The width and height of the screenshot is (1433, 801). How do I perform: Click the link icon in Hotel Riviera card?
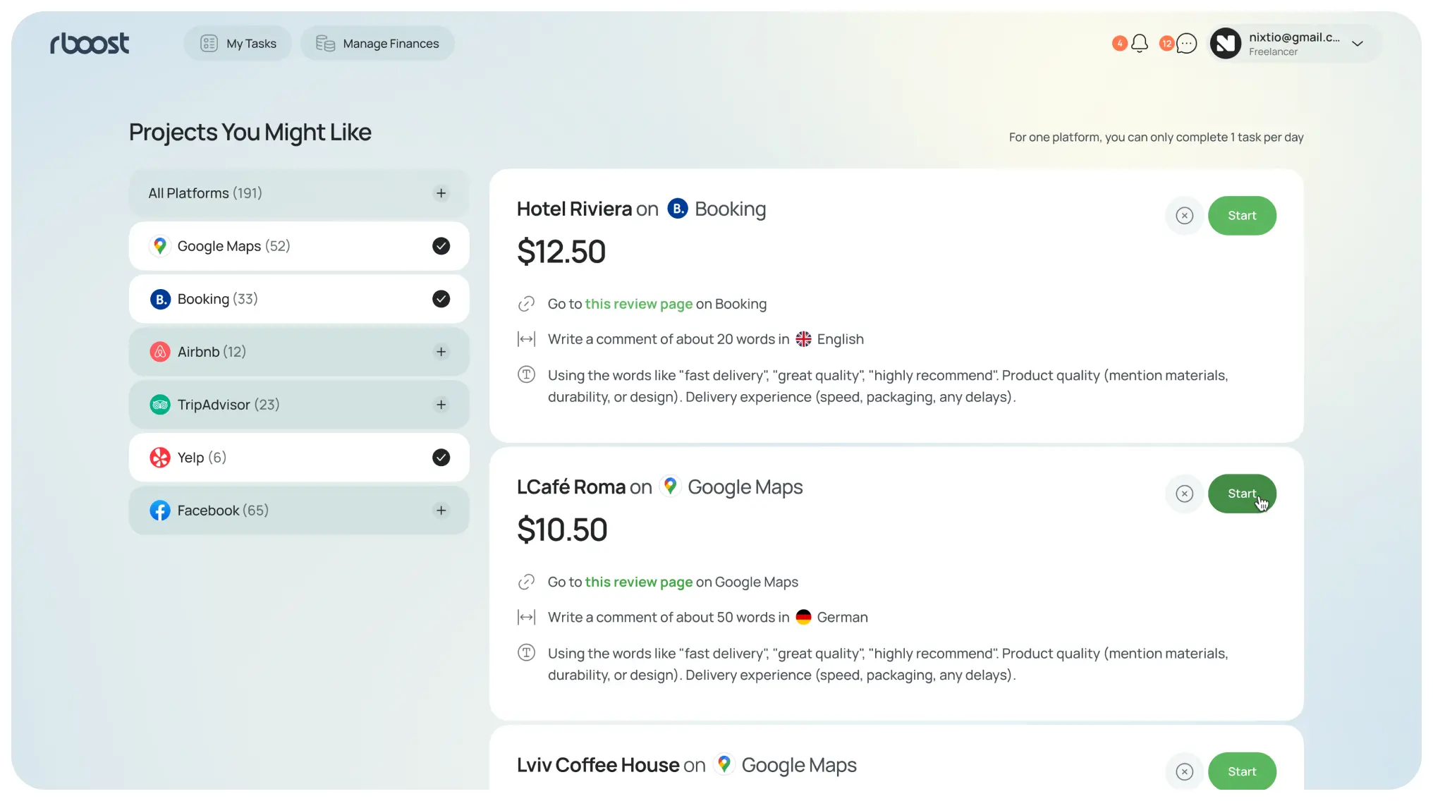(x=526, y=304)
